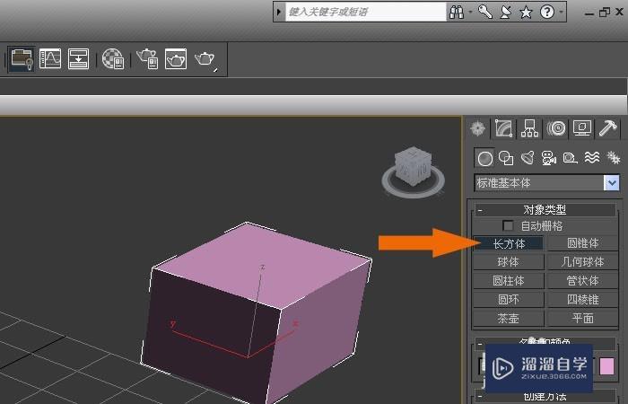Click the 圆环 button
Screen dimensions: 628x404
point(509,300)
